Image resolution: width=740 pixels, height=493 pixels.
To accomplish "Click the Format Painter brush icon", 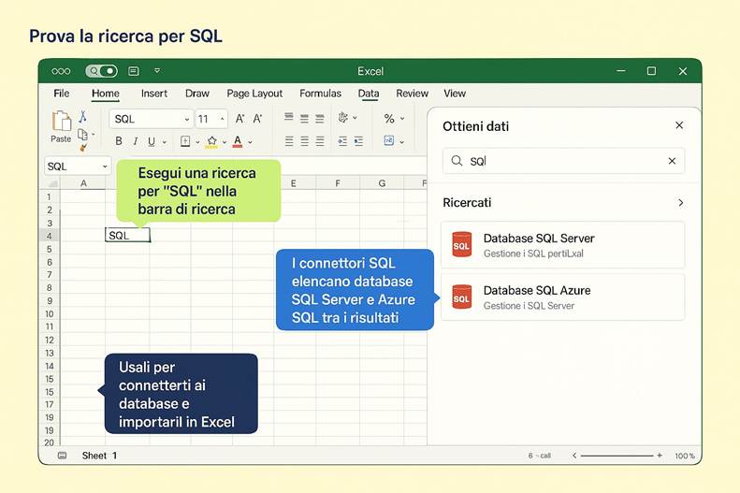I will [x=82, y=147].
